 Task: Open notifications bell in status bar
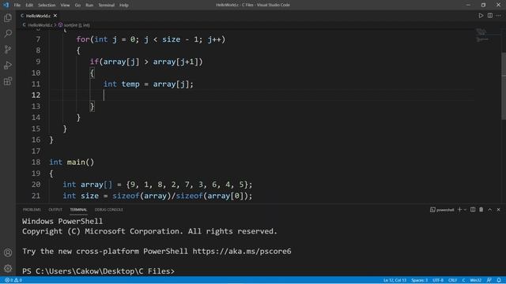(499, 280)
